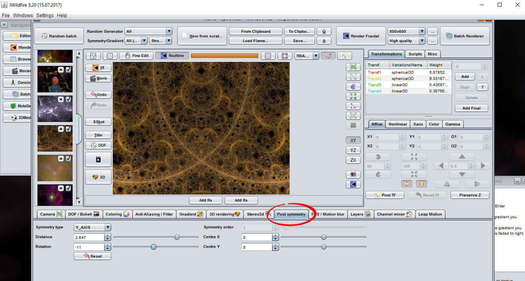Click the triangle points edit icon

coord(353,106)
